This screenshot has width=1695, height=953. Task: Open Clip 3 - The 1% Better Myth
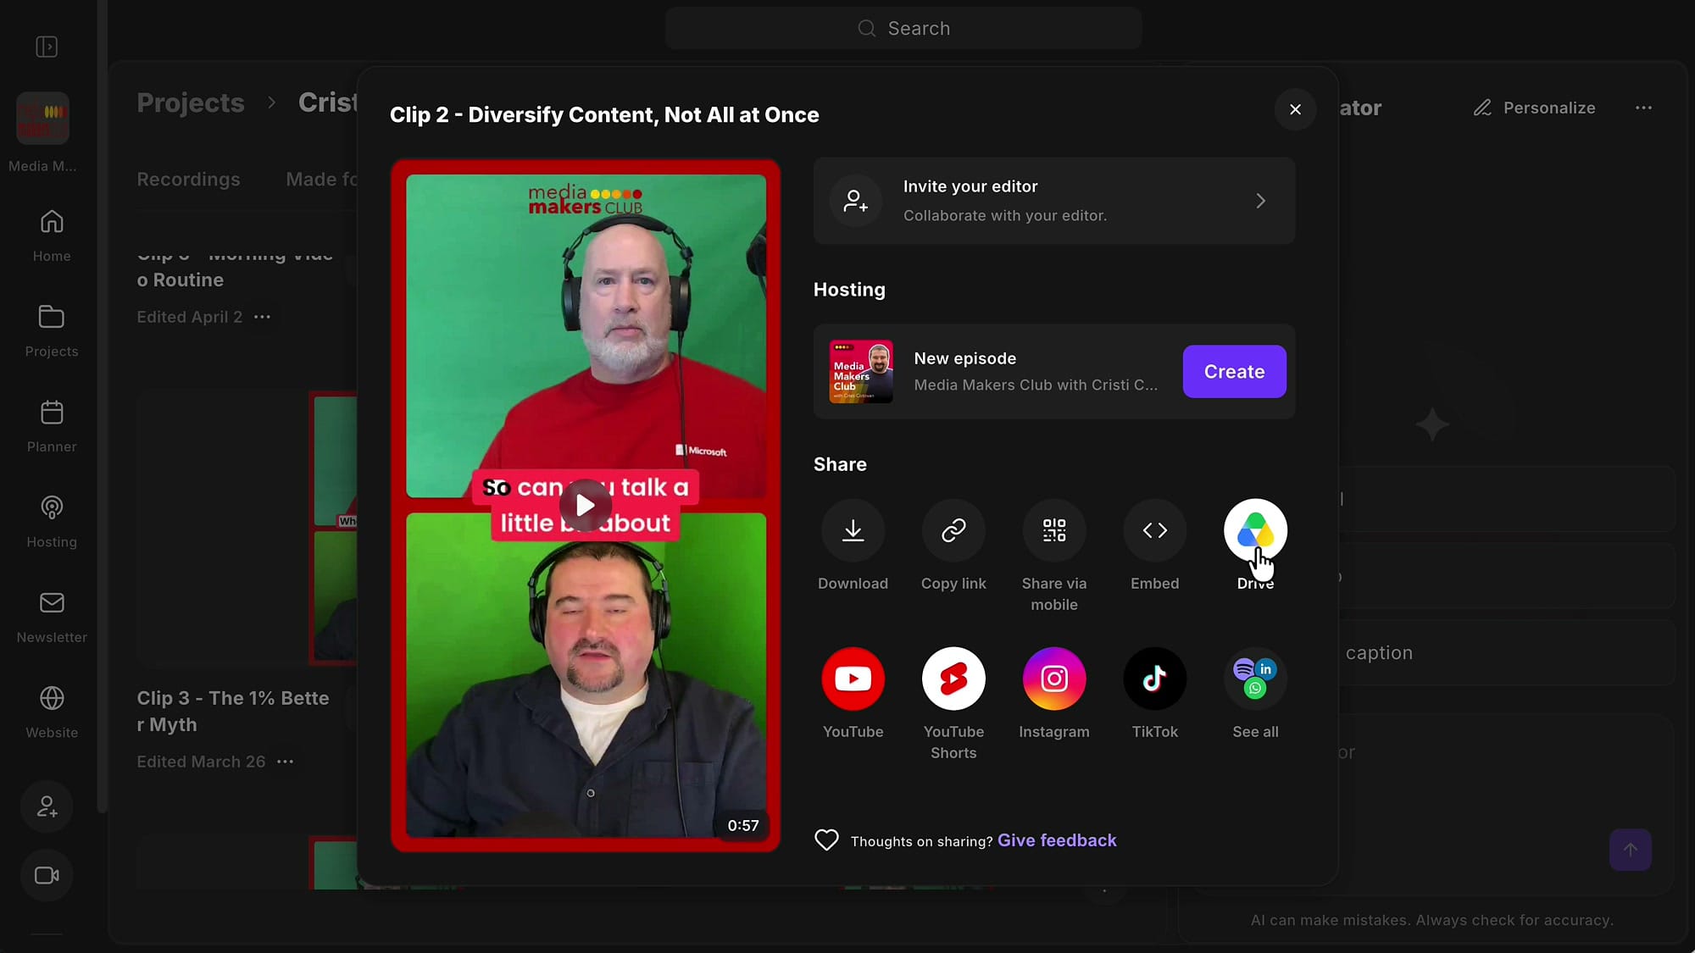233,711
